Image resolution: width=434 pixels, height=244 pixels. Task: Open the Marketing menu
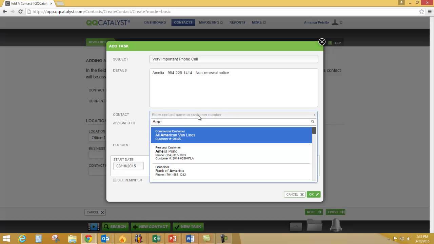211,22
